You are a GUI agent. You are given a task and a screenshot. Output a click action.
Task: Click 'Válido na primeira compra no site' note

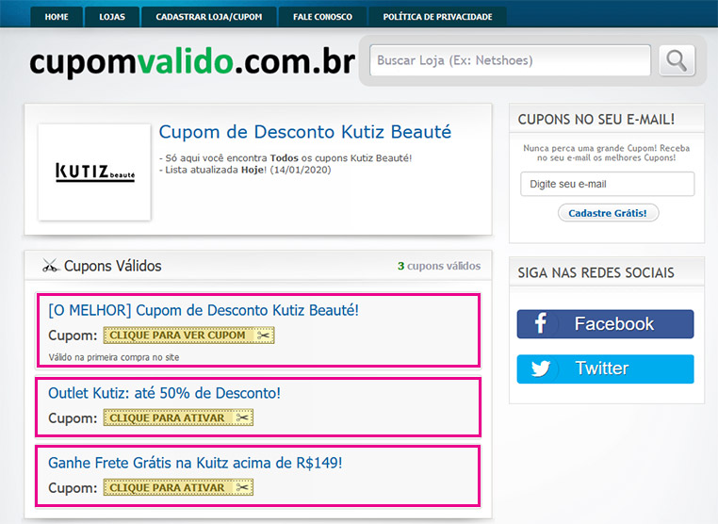[x=114, y=357]
